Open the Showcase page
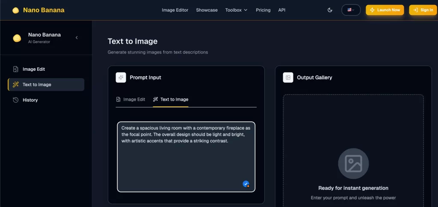 207,10
